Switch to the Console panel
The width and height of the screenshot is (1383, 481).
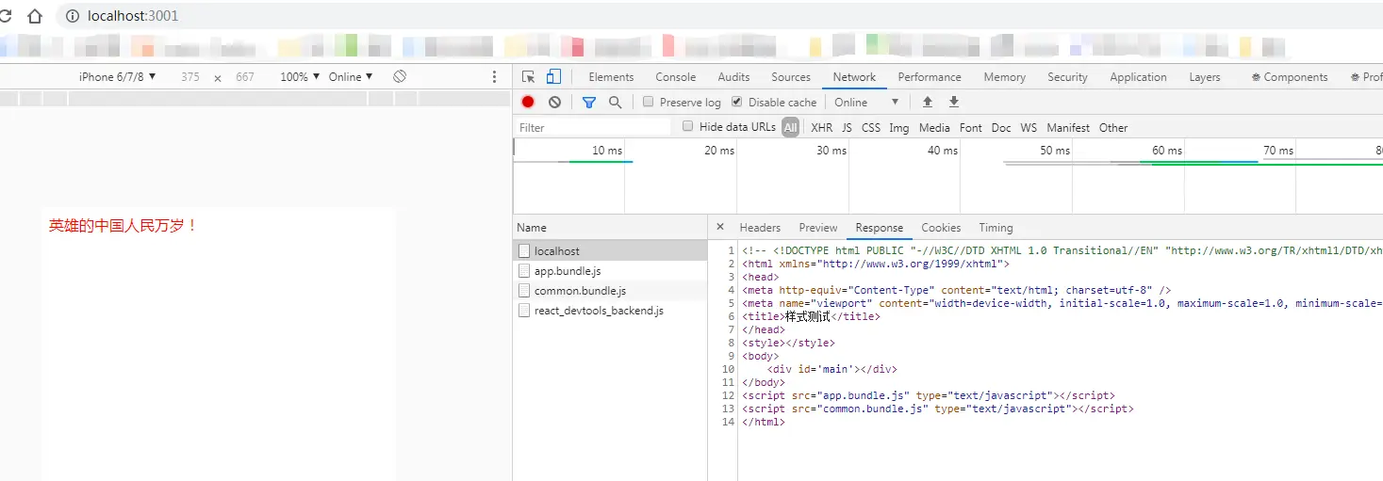tap(676, 77)
